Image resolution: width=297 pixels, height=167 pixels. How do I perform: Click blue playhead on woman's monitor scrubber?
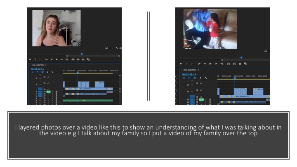pyautogui.click(x=81, y=54)
